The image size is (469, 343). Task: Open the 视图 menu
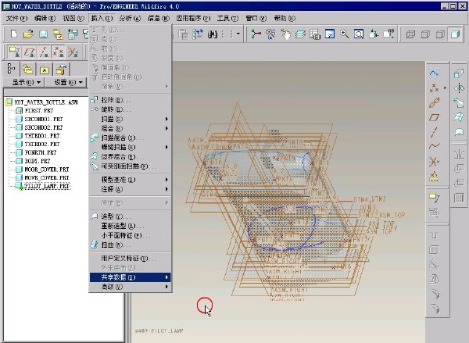pyautogui.click(x=73, y=18)
